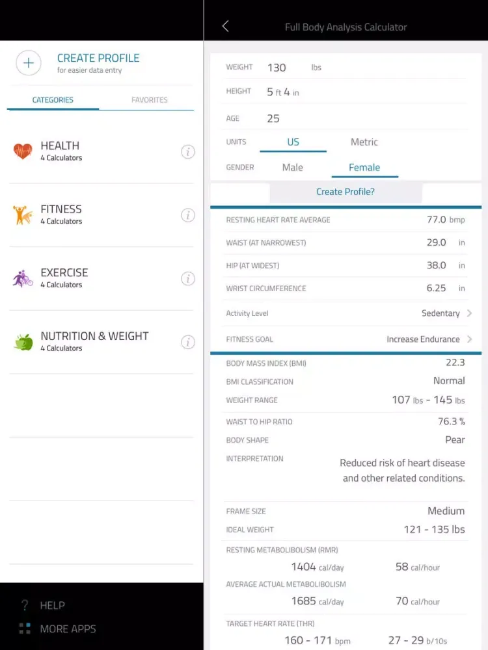Open the HEALTH category
Image resolution: width=488 pixels, height=650 pixels.
coord(102,151)
